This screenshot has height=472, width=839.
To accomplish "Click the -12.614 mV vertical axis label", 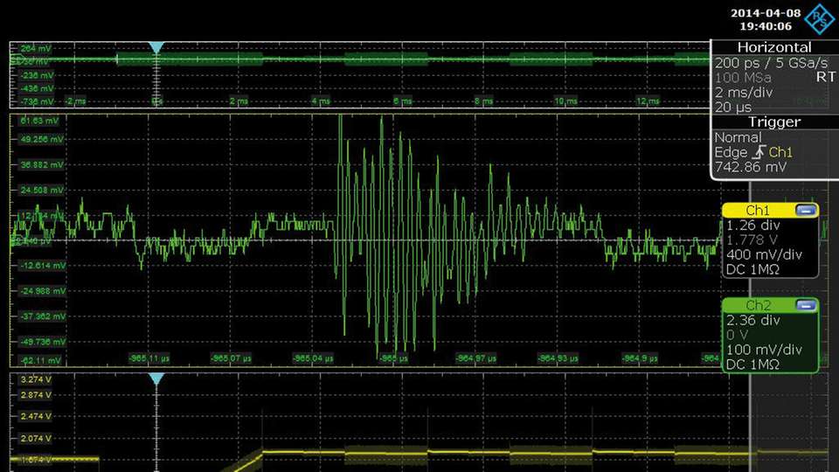I will click(42, 266).
